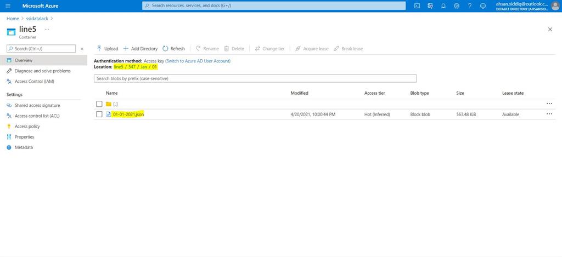The width and height of the screenshot is (562, 257).
Task: Click the line5 container icon
Action: tap(11, 31)
